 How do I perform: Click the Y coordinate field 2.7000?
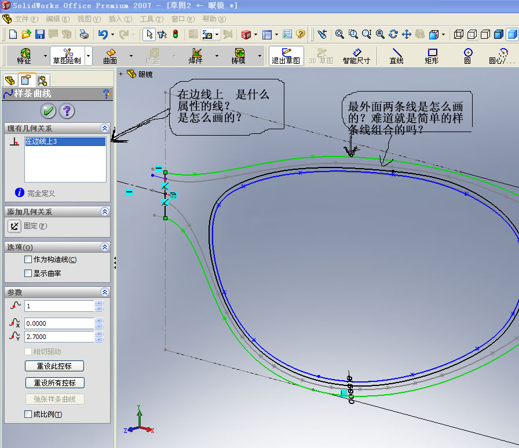click(x=59, y=337)
